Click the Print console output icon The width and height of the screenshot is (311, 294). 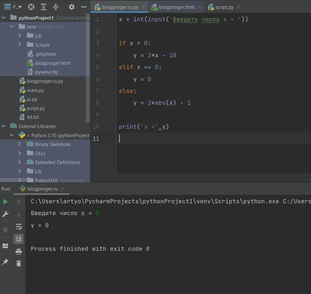[19, 251]
